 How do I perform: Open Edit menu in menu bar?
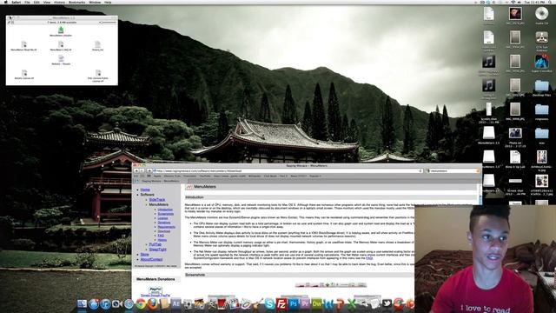(36, 2)
